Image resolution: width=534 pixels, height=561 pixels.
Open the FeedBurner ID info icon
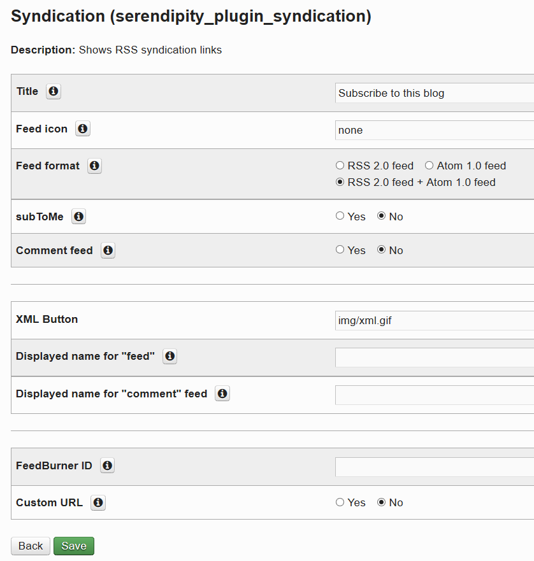tap(107, 465)
